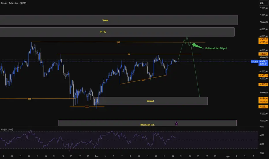Select the Supply zone rectangle label
Image resolution: width=269 pixels, height=159 pixels.
[x=105, y=20]
